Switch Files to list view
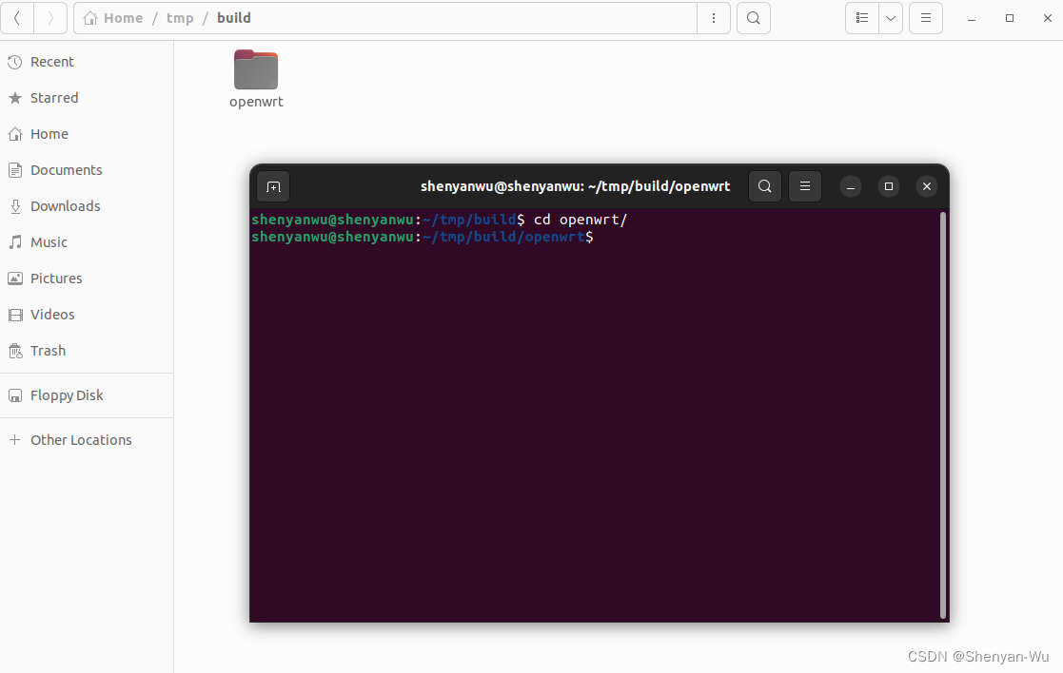1063x673 pixels. pyautogui.click(x=864, y=17)
